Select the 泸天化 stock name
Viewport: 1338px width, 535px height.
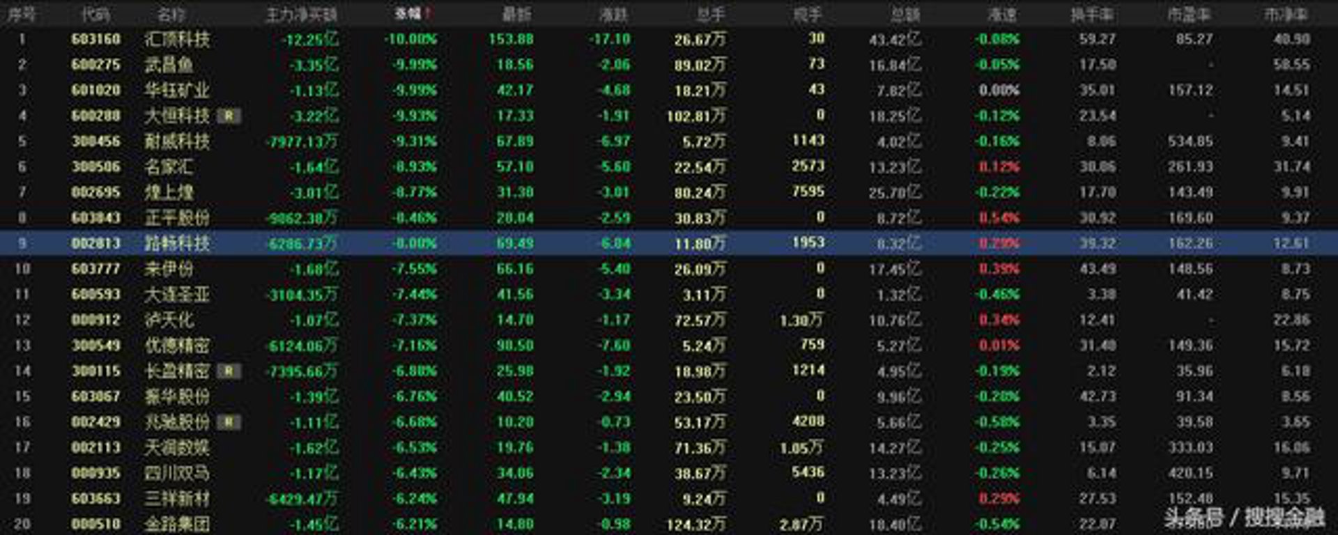(169, 320)
